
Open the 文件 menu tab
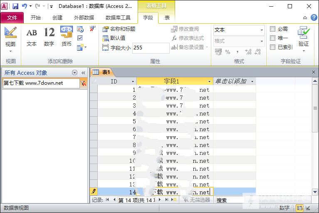[12, 18]
